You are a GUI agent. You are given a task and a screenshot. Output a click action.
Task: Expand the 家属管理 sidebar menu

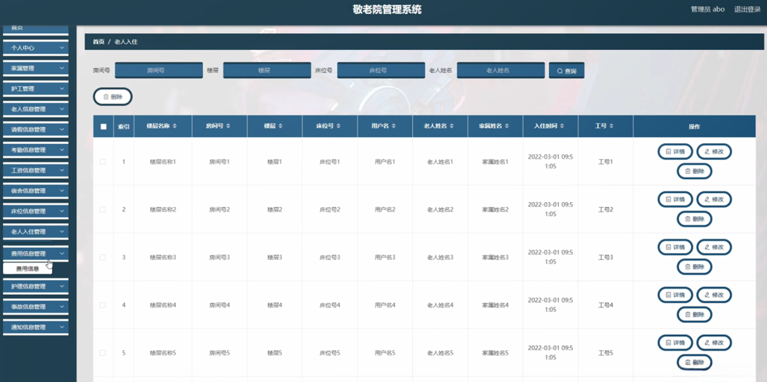tap(36, 68)
